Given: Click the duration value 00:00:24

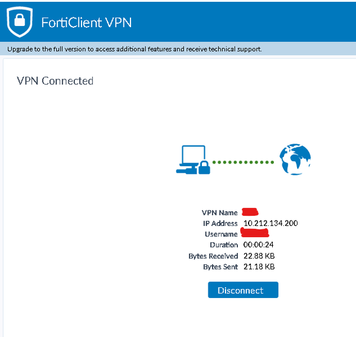Looking at the screenshot, I should point(259,245).
